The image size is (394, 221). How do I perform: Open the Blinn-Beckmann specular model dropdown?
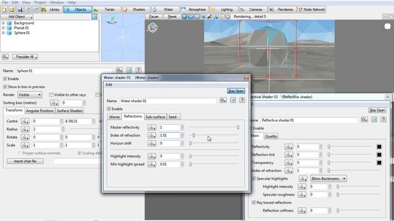click(329, 179)
